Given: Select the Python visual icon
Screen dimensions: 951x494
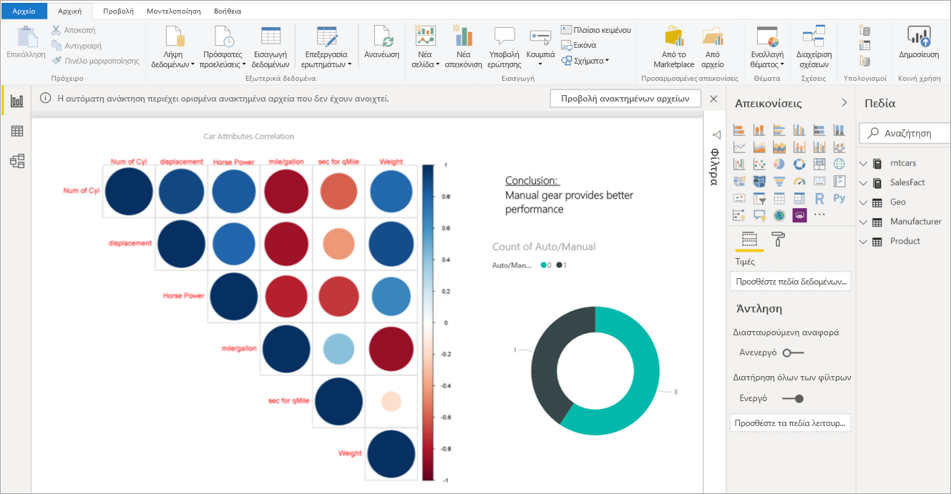Looking at the screenshot, I should pyautogui.click(x=839, y=198).
